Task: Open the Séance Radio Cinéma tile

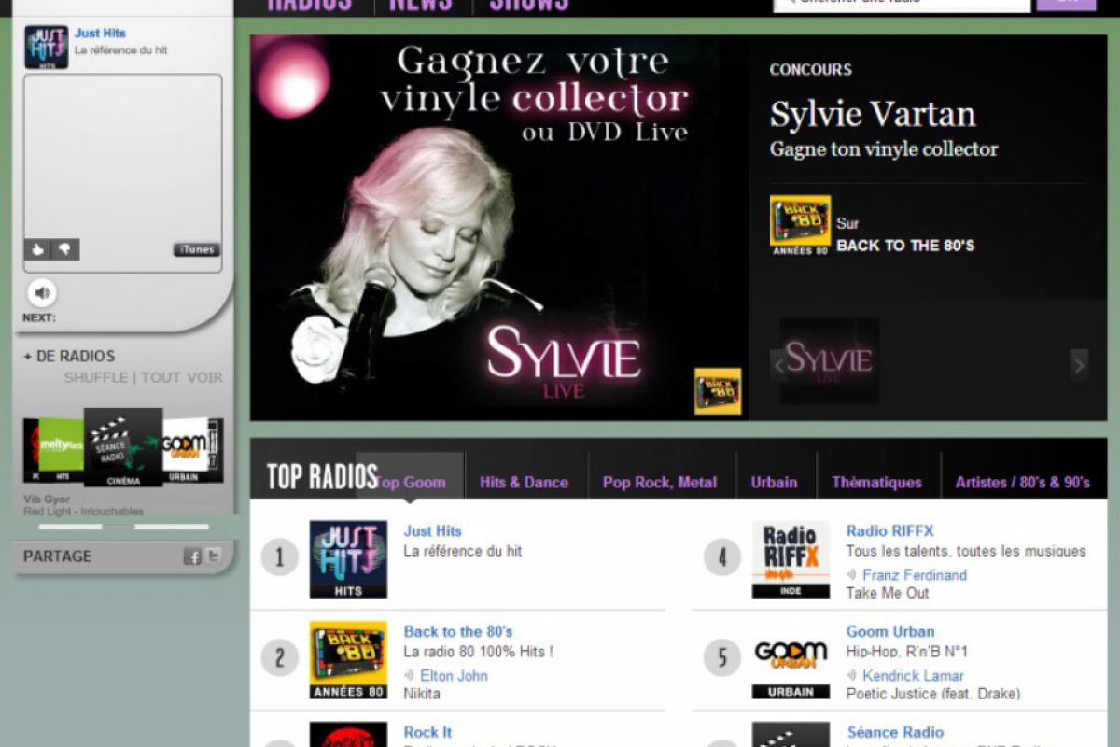Action: tap(122, 447)
